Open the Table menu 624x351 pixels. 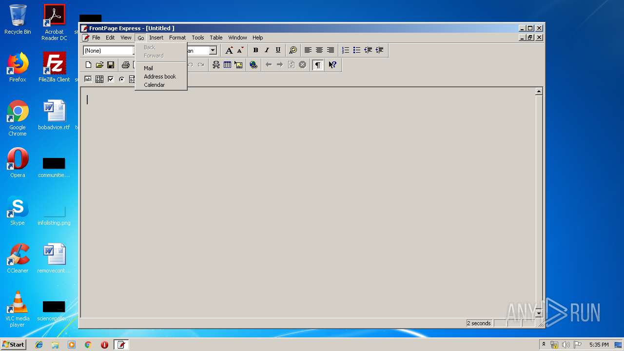point(216,38)
